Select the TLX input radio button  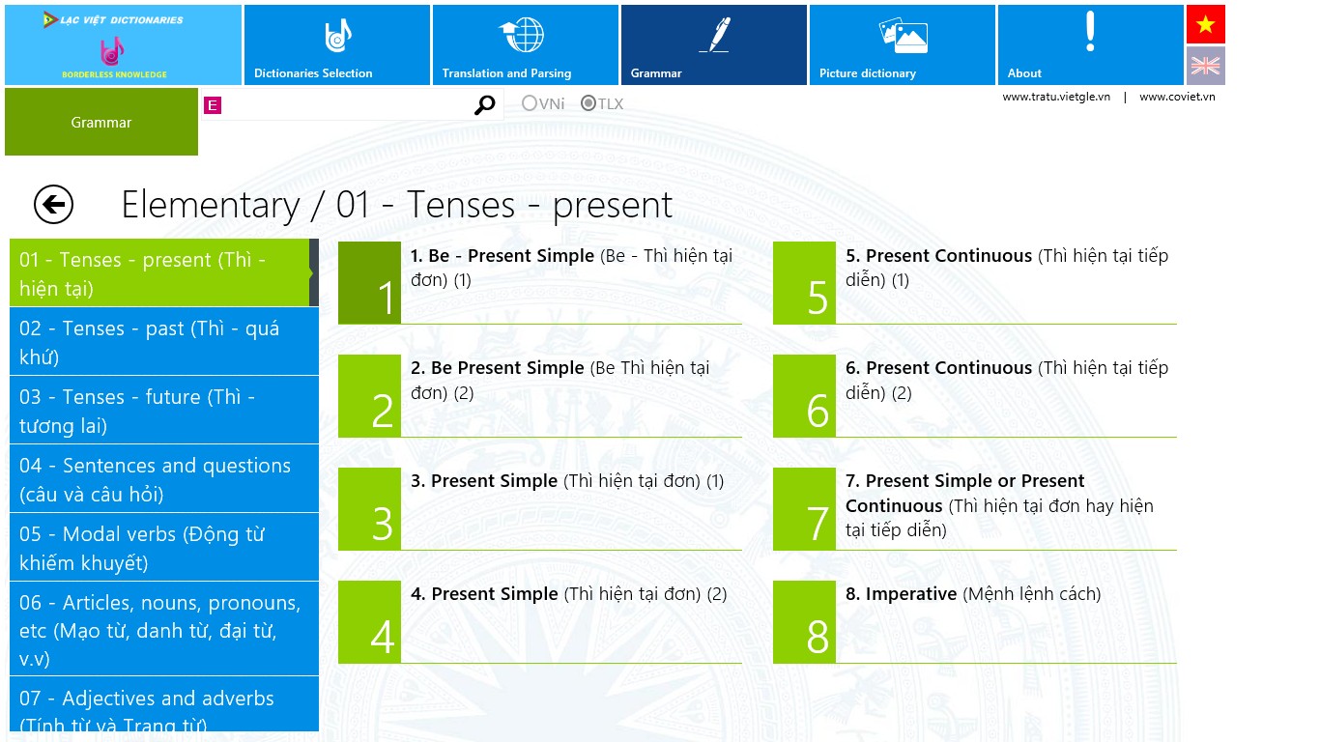point(588,103)
